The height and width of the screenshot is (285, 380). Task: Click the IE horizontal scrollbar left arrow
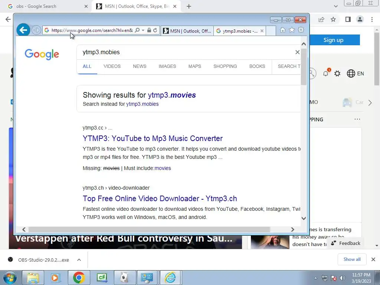coord(24,229)
